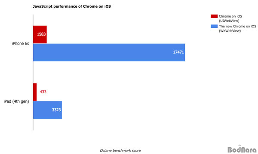258x154 pixels.
Task: Click the iPad (4th gen) axis label
Action: coord(16,101)
